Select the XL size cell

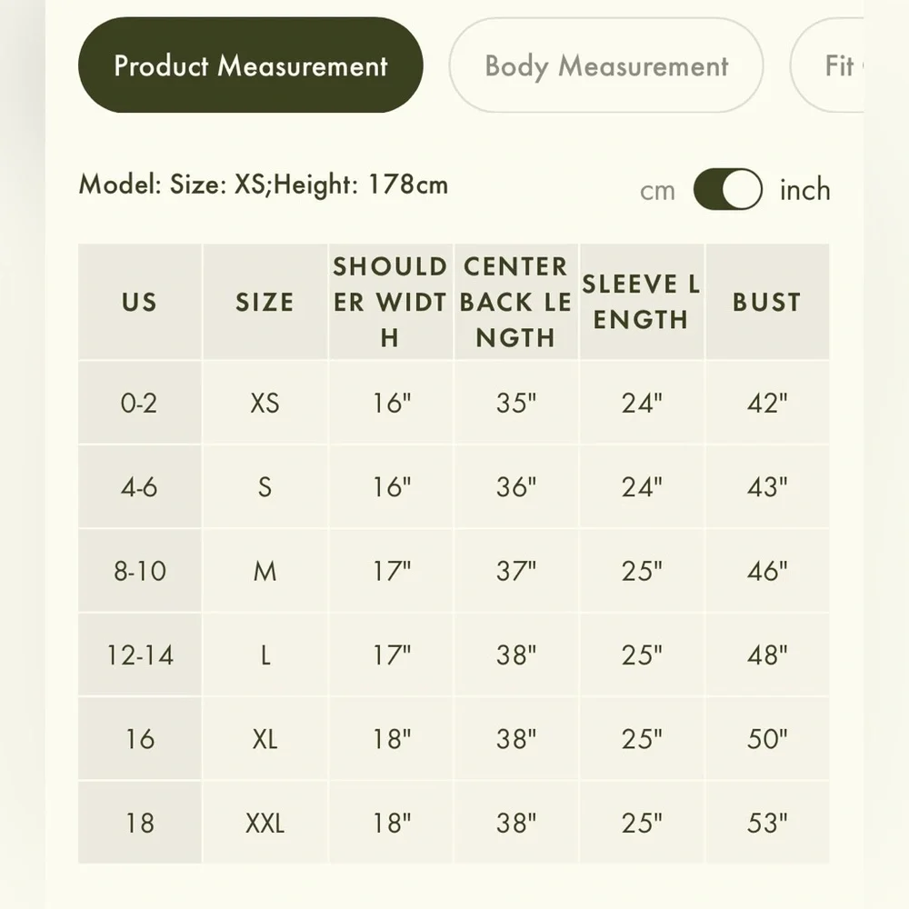[265, 738]
